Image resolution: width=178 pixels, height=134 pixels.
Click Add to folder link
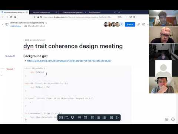16,26
